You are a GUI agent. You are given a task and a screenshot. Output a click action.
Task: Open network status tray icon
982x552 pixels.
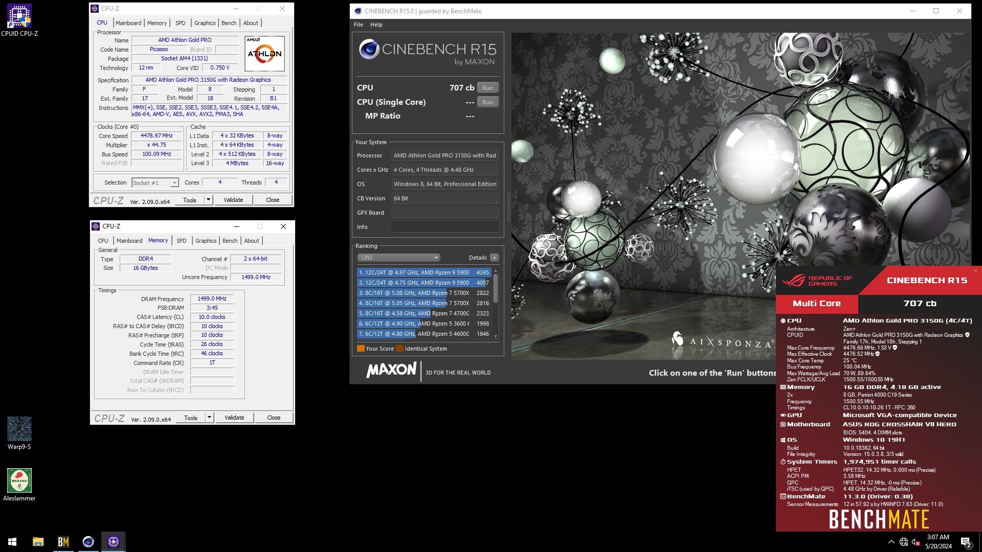[x=904, y=542]
